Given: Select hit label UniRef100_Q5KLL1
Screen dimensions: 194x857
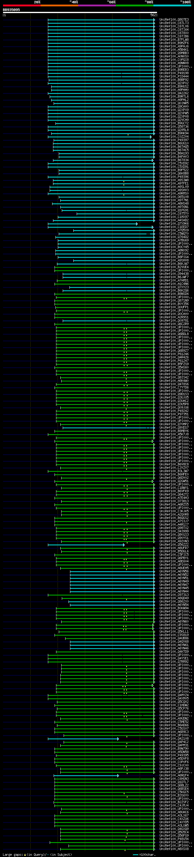Looking at the screenshot, I should coord(174,632).
